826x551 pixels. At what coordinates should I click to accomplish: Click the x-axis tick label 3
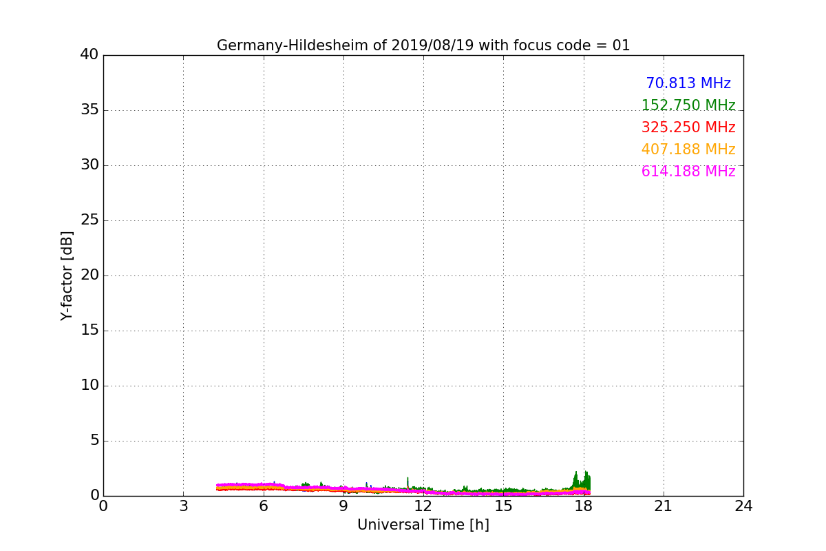[x=183, y=506]
